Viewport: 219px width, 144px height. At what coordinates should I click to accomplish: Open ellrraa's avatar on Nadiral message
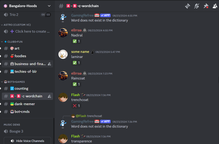pyautogui.click(x=63, y=33)
